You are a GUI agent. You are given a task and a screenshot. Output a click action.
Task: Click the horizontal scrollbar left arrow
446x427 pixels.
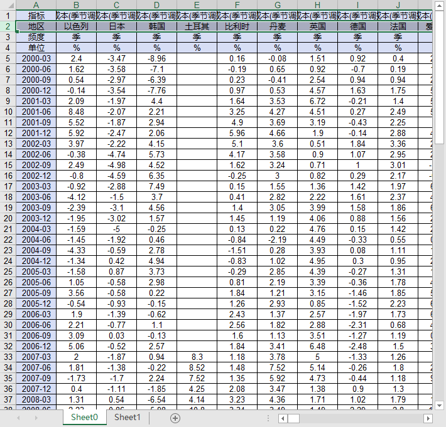click(x=283, y=418)
